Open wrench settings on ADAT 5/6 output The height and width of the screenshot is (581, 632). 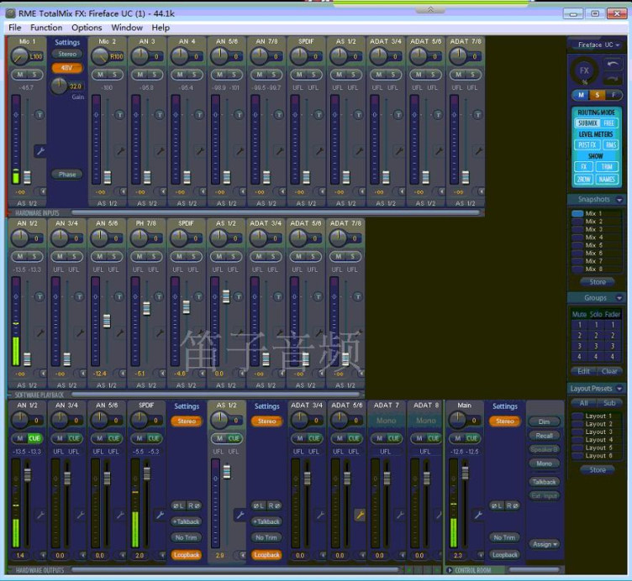coord(360,515)
